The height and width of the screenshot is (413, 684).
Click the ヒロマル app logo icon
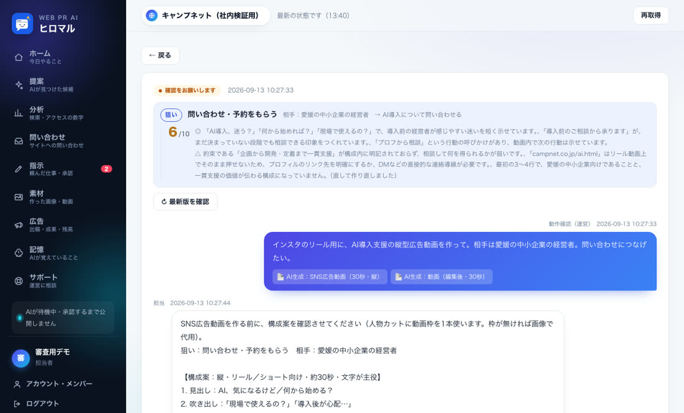[22, 24]
